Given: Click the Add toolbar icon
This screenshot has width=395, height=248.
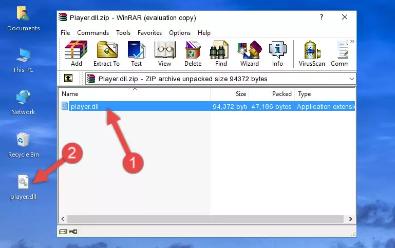Looking at the screenshot, I should (76, 53).
